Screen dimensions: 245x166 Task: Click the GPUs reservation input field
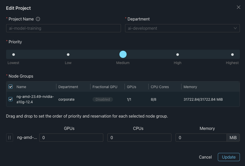coord(71,138)
